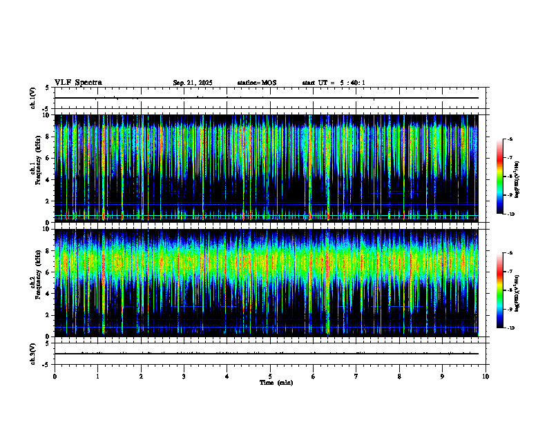
Task: Click the ch.1 colorbar "log(PSD)(V²/Hz)" label
Action: 517,180
